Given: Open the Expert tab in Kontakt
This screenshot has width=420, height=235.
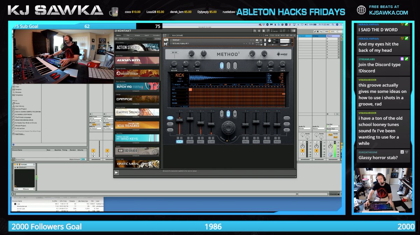Looking at the screenshot, I should [147, 35].
